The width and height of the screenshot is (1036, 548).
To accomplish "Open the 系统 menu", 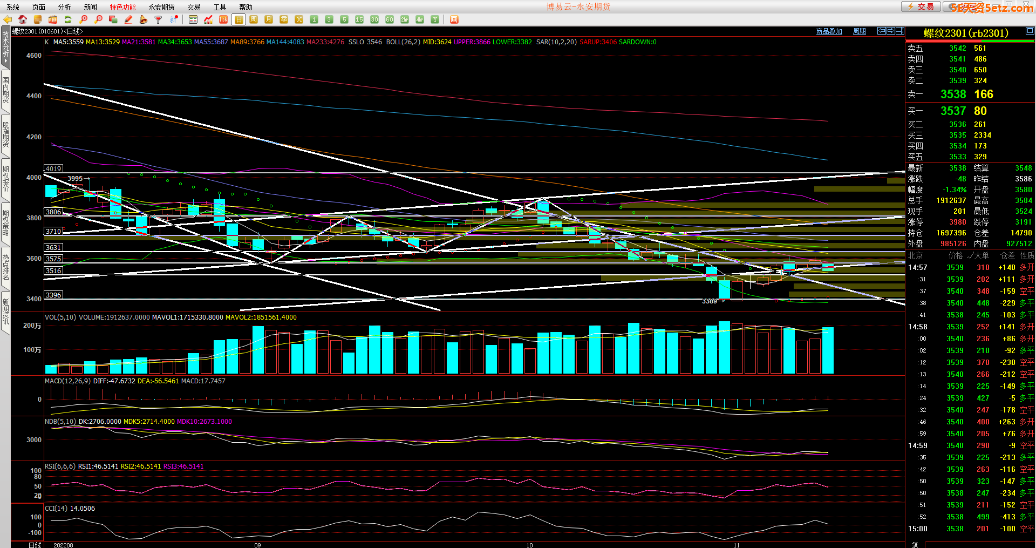I will coord(13,7).
